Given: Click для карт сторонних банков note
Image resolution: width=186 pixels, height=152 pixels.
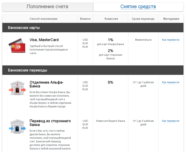Looking at the screenshot, I should (110, 57).
